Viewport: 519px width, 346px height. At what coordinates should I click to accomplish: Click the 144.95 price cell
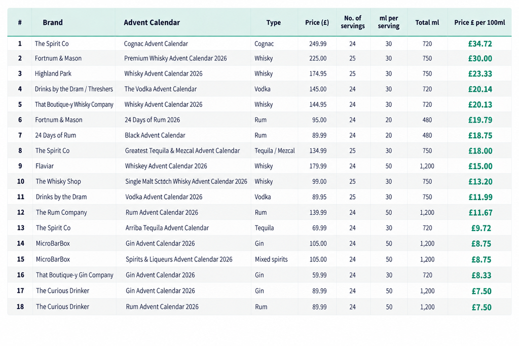point(318,104)
